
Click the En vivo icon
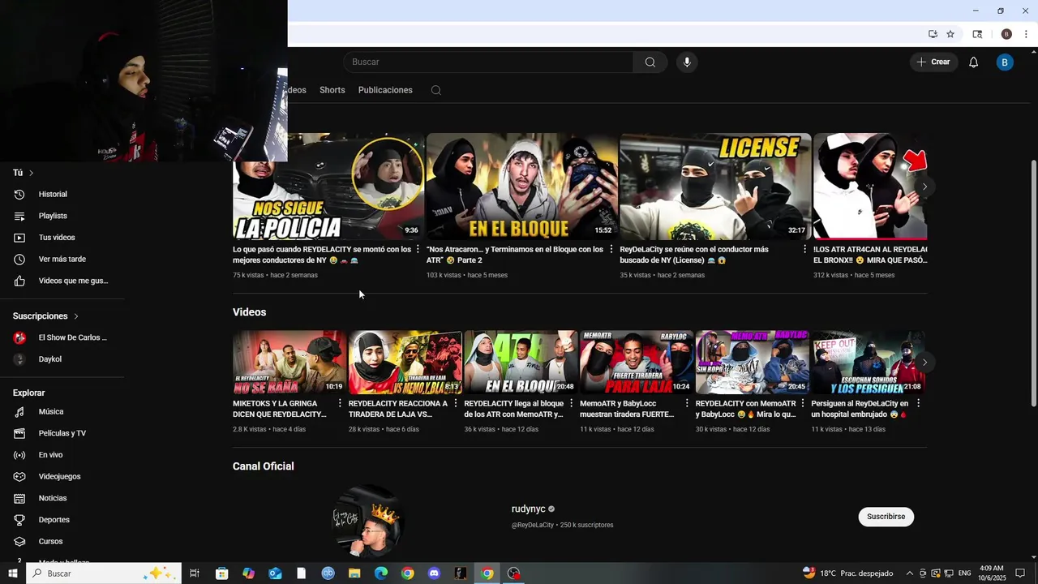point(20,455)
